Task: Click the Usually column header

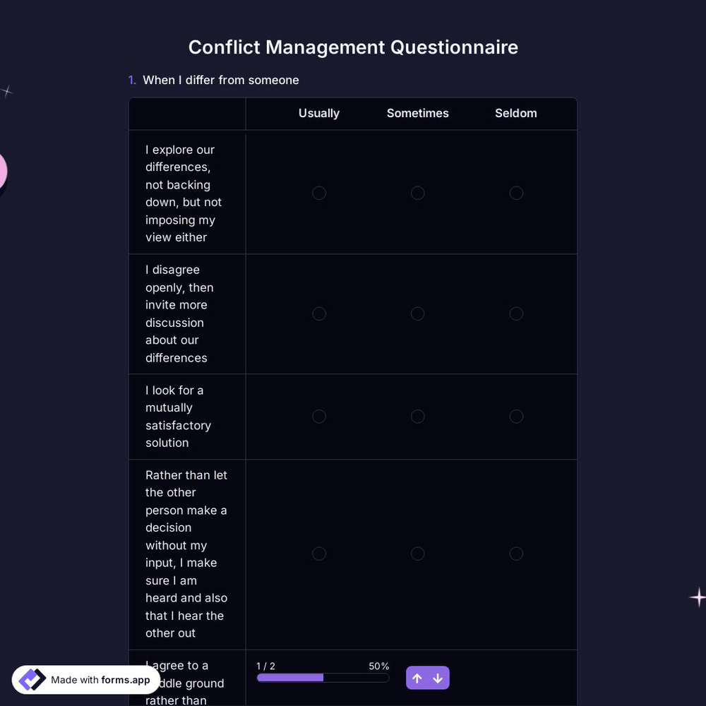Action: (319, 113)
